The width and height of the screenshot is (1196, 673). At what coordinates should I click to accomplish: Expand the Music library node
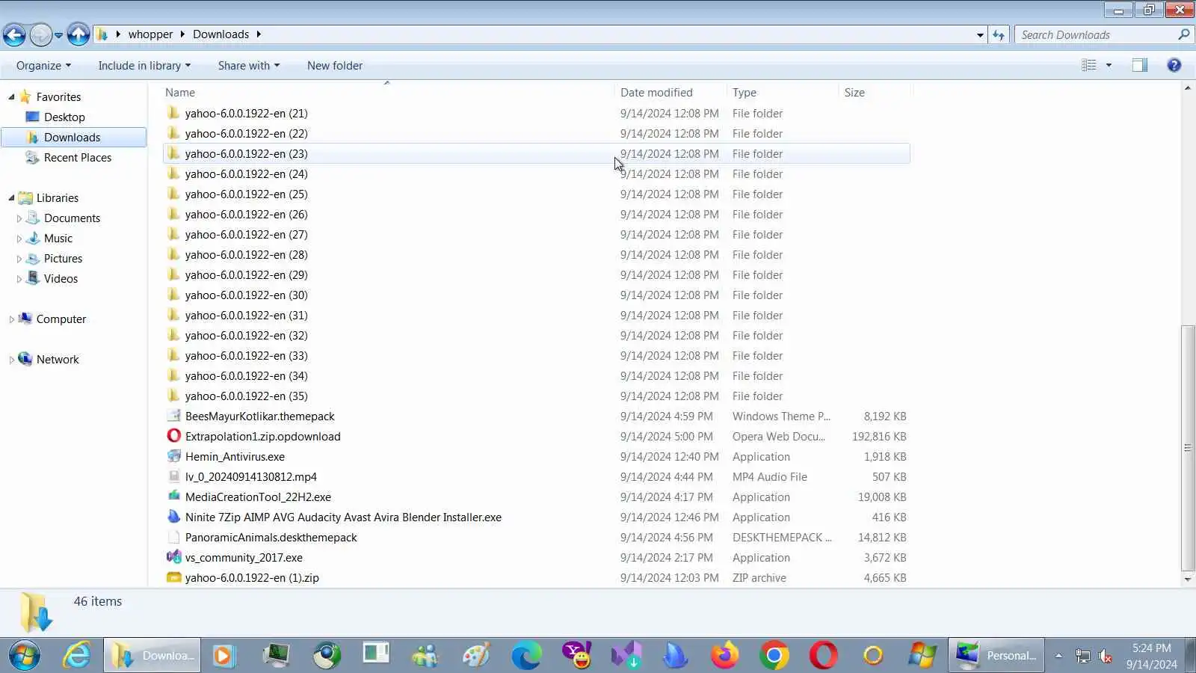pos(19,239)
